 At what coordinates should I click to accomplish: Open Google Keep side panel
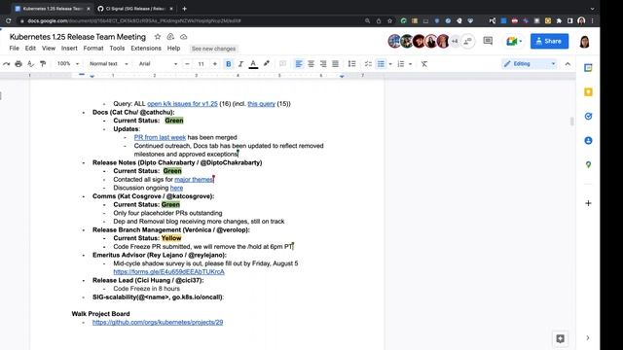[x=588, y=92]
